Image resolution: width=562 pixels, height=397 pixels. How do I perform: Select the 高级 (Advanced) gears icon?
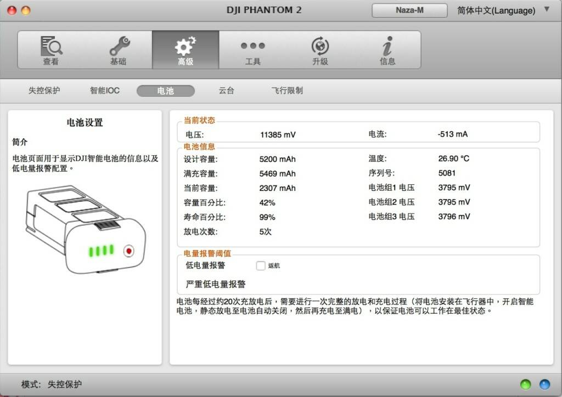186,50
